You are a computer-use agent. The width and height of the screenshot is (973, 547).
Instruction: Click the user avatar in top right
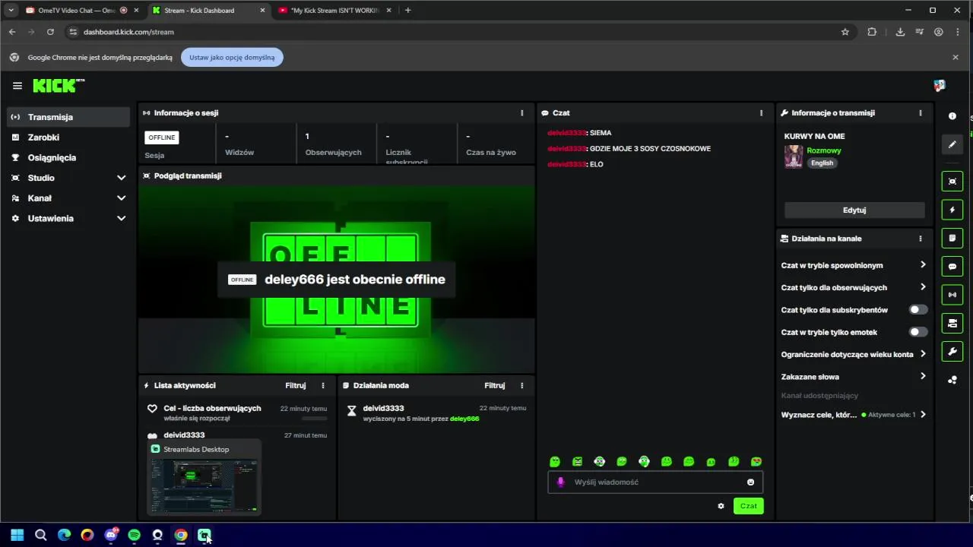coord(940,86)
